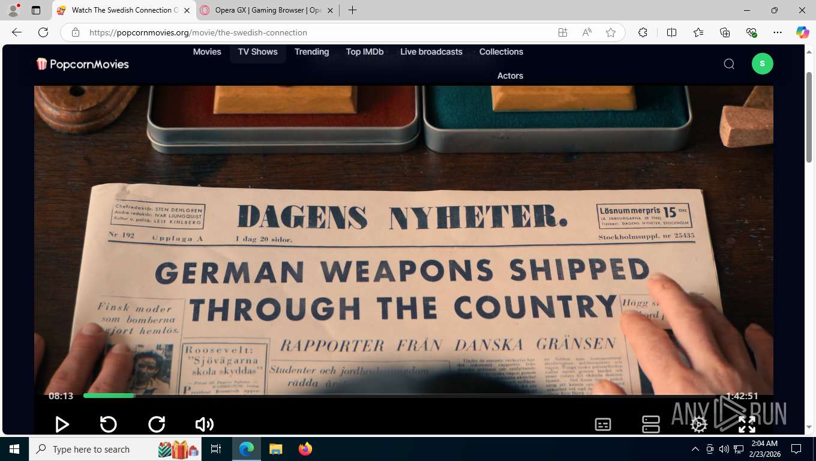This screenshot has width=816, height=461.
Task: Rewind the video with the back-arrow icon
Action: [109, 424]
